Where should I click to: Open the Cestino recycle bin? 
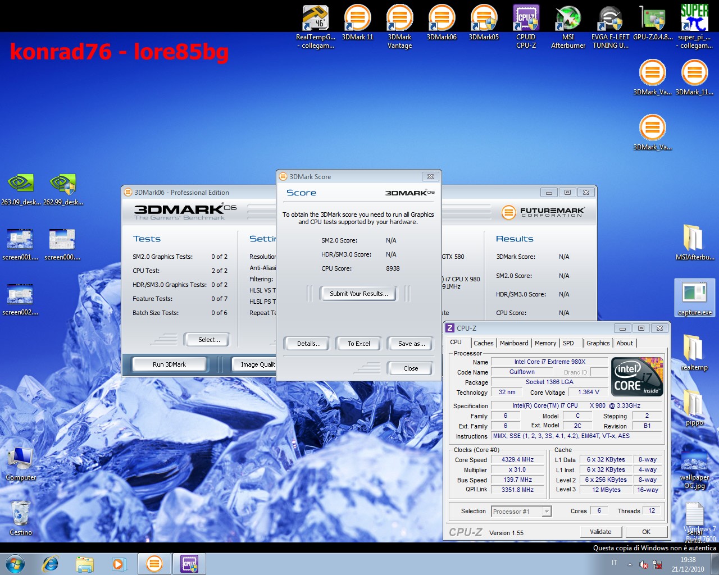pos(21,518)
